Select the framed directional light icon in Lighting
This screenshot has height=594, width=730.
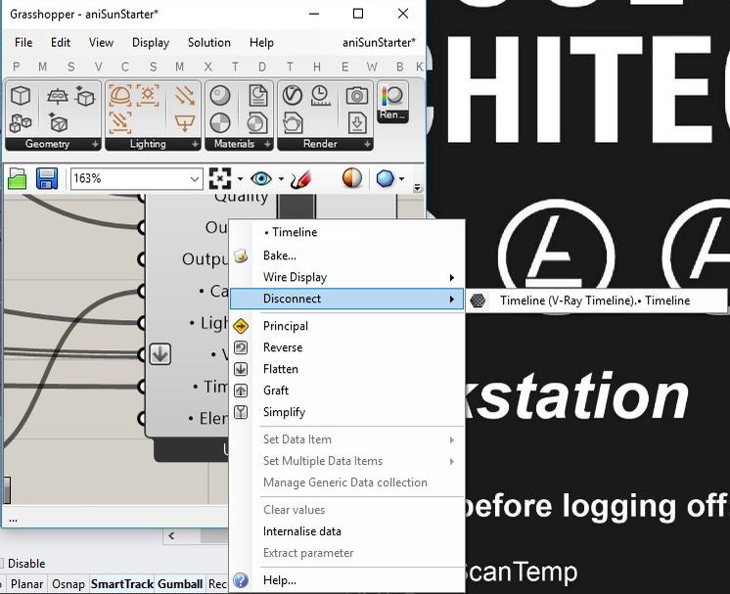[119, 123]
